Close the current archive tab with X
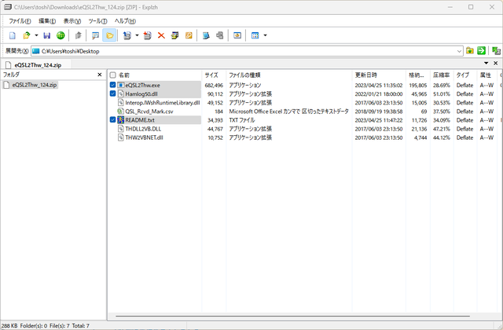The image size is (503, 330). [496, 63]
